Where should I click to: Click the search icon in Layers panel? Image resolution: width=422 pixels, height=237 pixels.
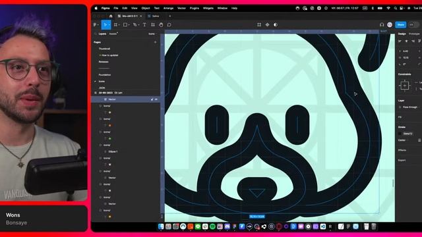point(95,34)
